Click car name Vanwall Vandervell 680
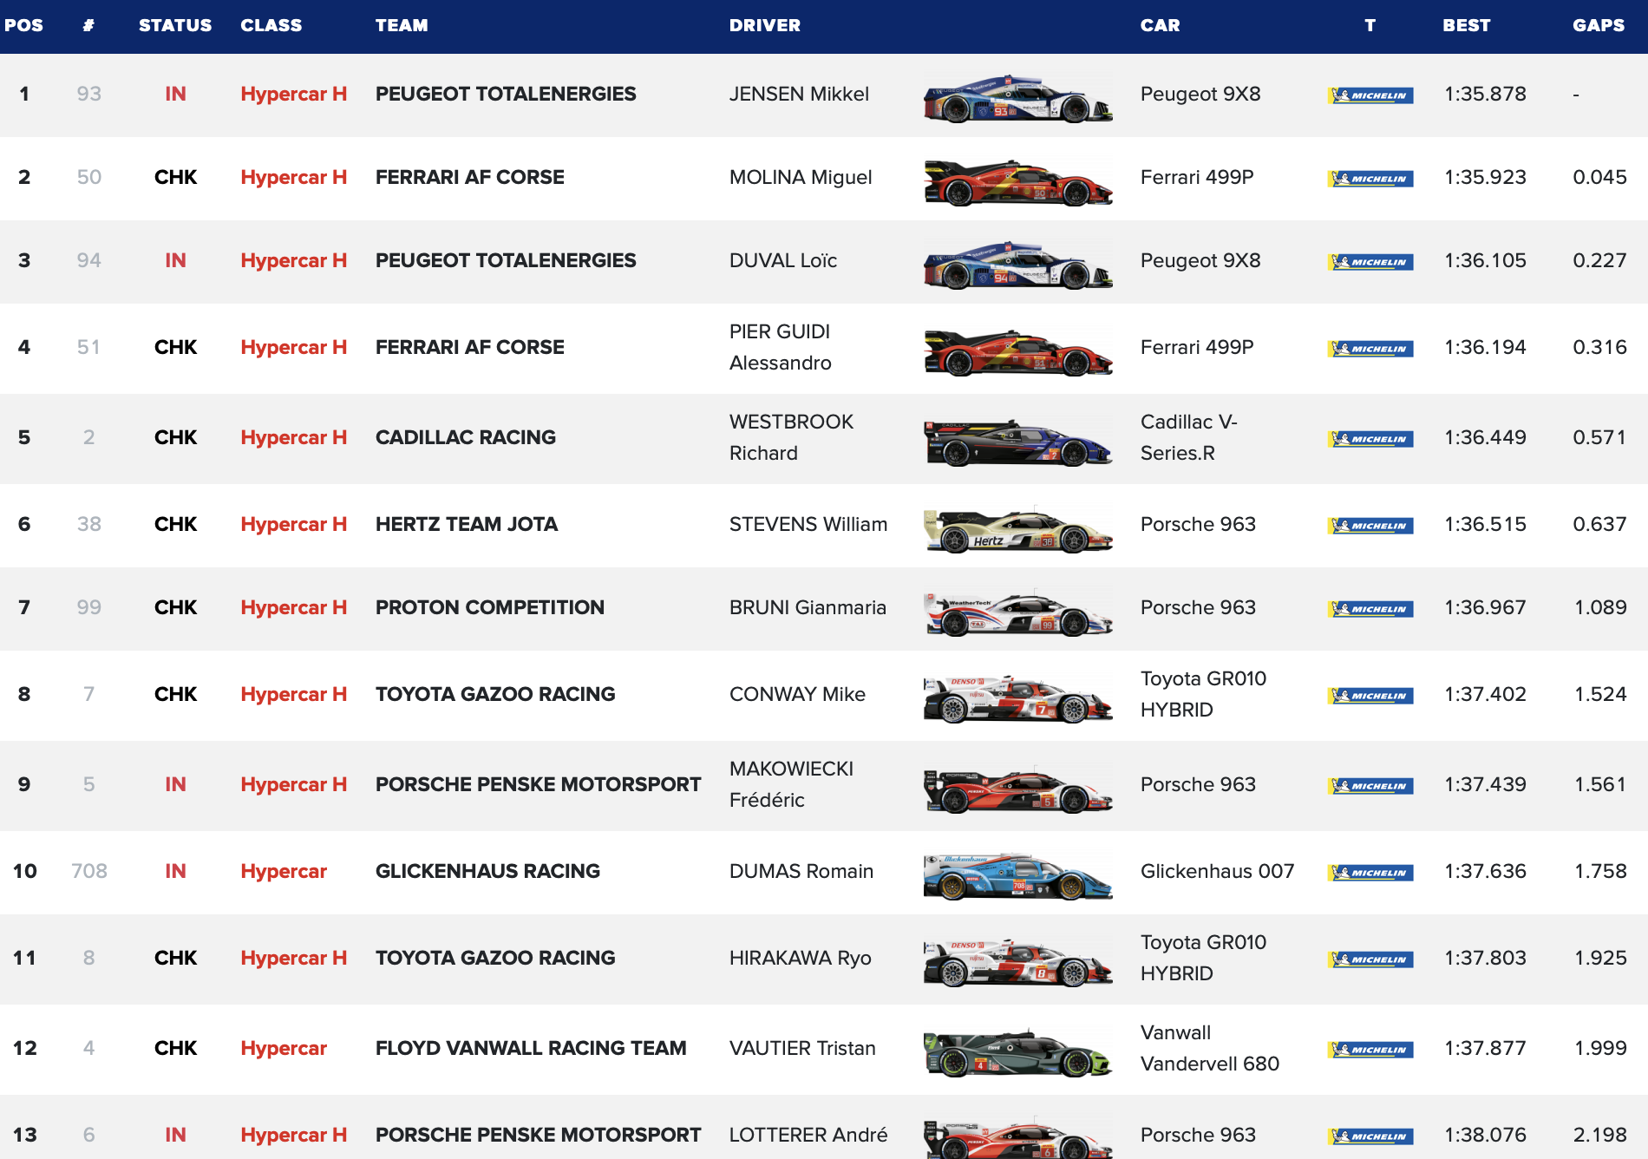This screenshot has height=1159, width=1648. tap(1209, 1048)
